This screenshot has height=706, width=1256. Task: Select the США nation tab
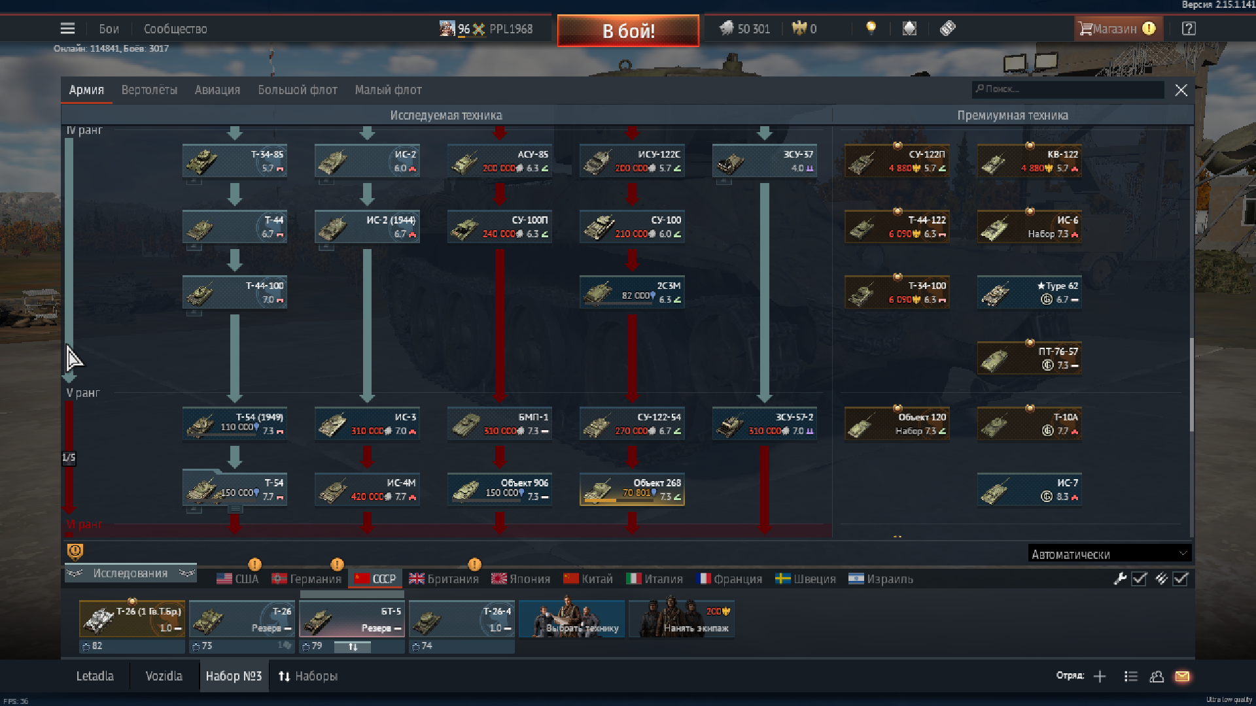point(237,579)
